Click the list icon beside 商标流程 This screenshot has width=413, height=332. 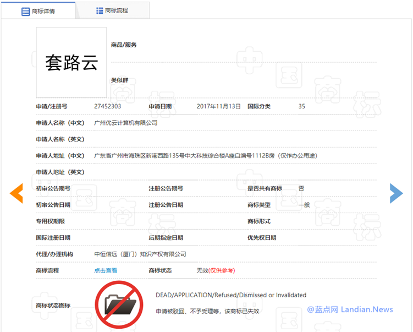click(99, 10)
